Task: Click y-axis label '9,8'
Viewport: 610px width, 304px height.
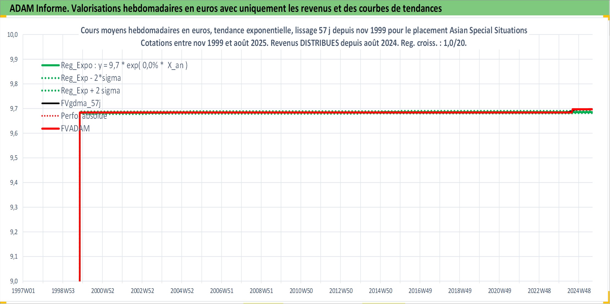Action: click(14, 84)
